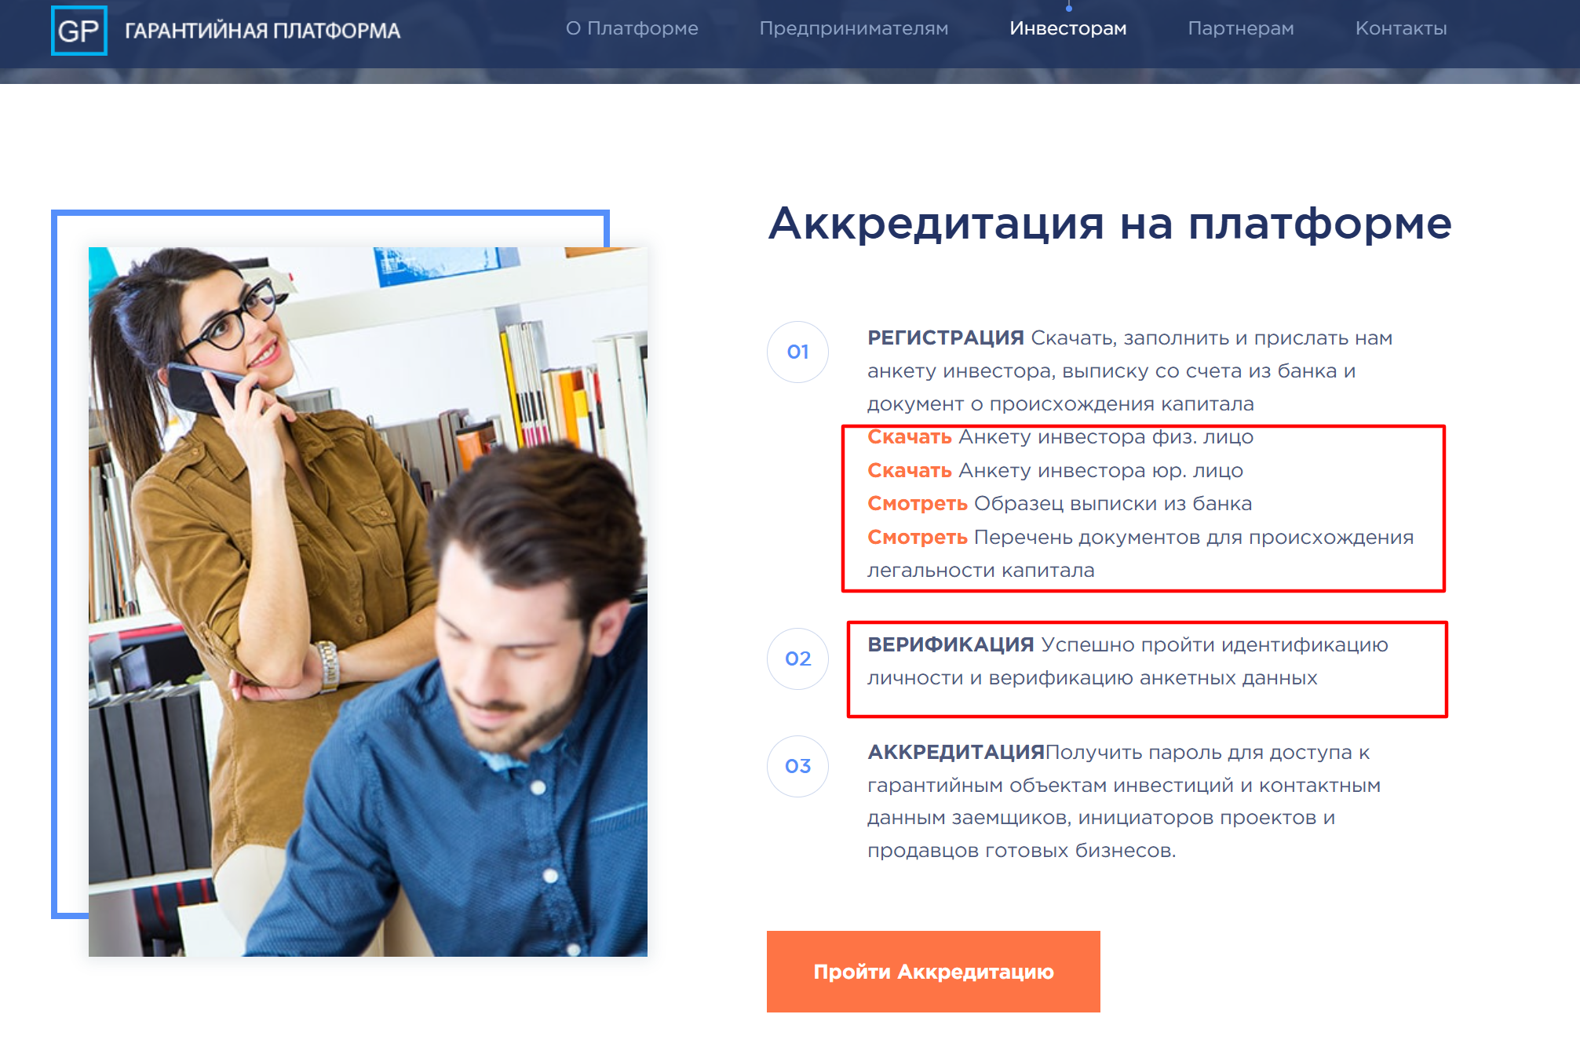Click the Гарантийная Платформа site title

click(x=262, y=31)
